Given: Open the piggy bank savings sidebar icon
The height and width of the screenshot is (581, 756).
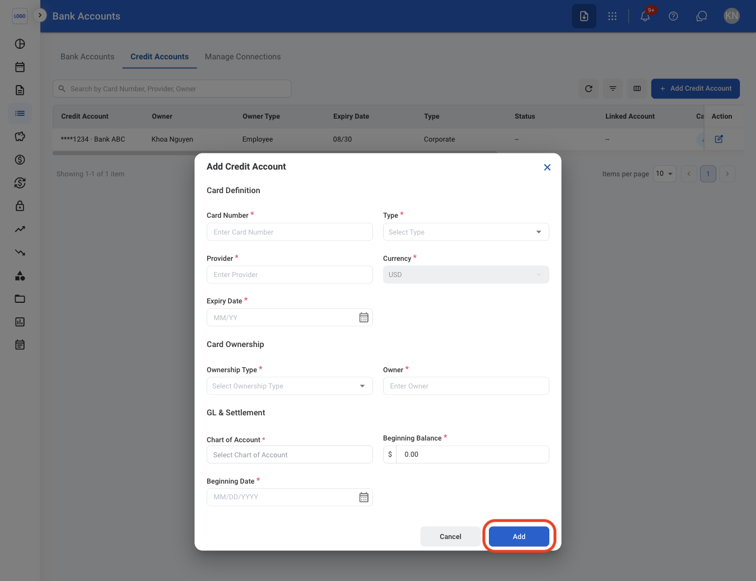Looking at the screenshot, I should click(x=20, y=137).
